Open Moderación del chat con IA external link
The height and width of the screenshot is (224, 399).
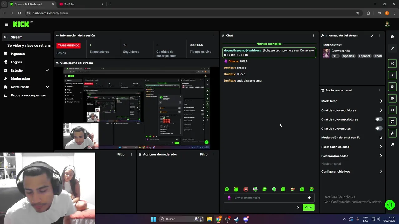point(381,138)
